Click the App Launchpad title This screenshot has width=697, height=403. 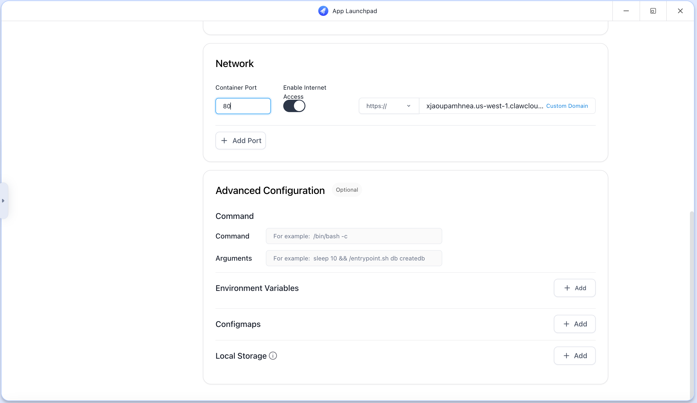point(355,11)
